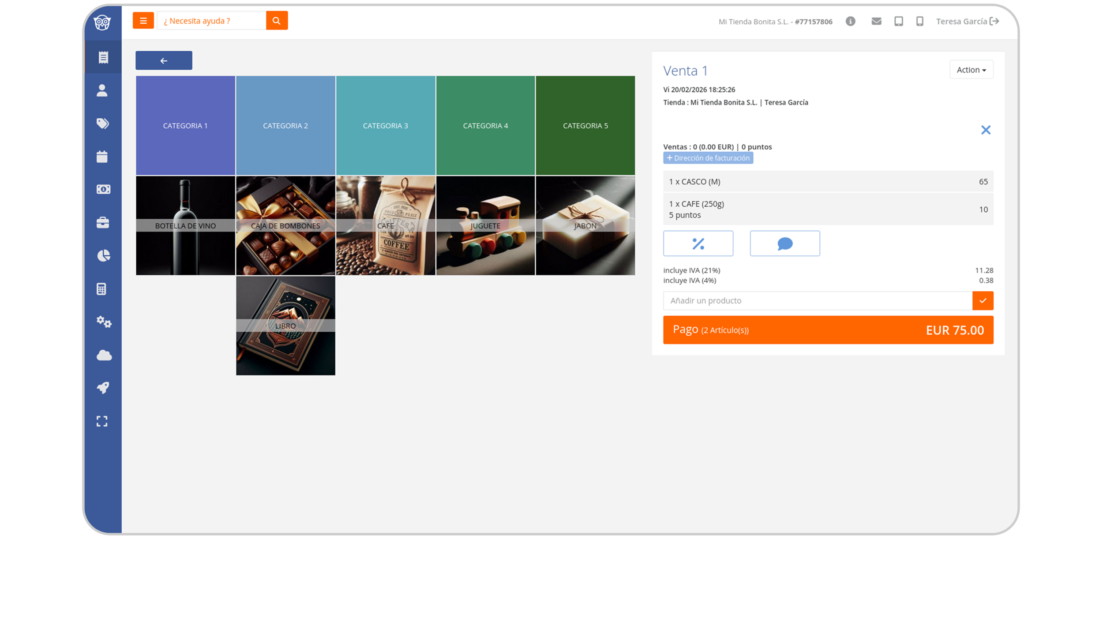The height and width of the screenshot is (644, 1103).
Task: Toggle fullscreen mode icon in sidebar
Action: point(102,421)
